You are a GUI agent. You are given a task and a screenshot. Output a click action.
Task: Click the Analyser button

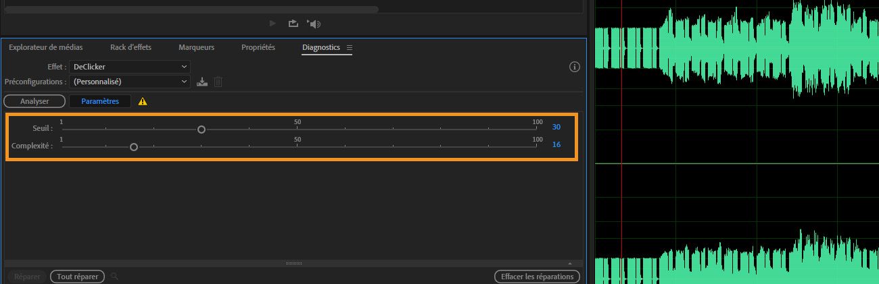(x=34, y=101)
